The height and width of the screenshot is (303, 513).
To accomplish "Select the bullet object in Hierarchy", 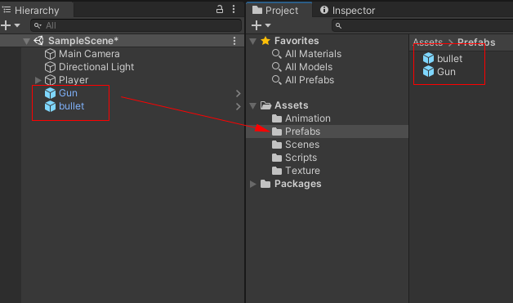I will [71, 106].
